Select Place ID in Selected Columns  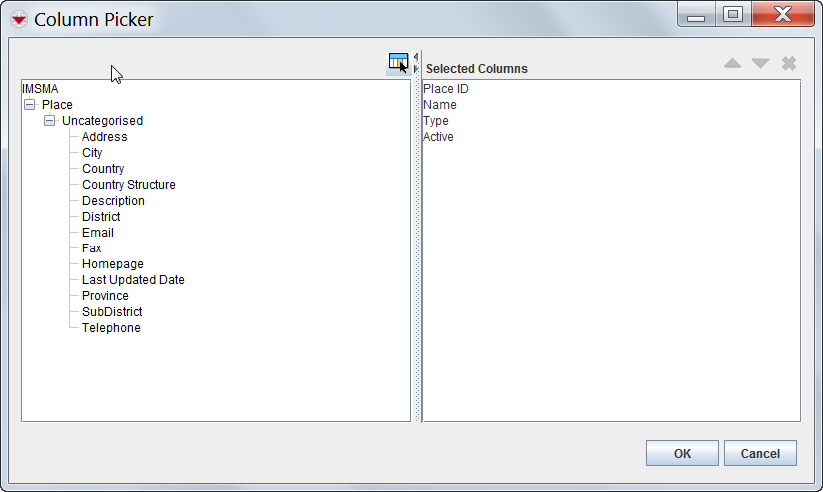point(446,89)
